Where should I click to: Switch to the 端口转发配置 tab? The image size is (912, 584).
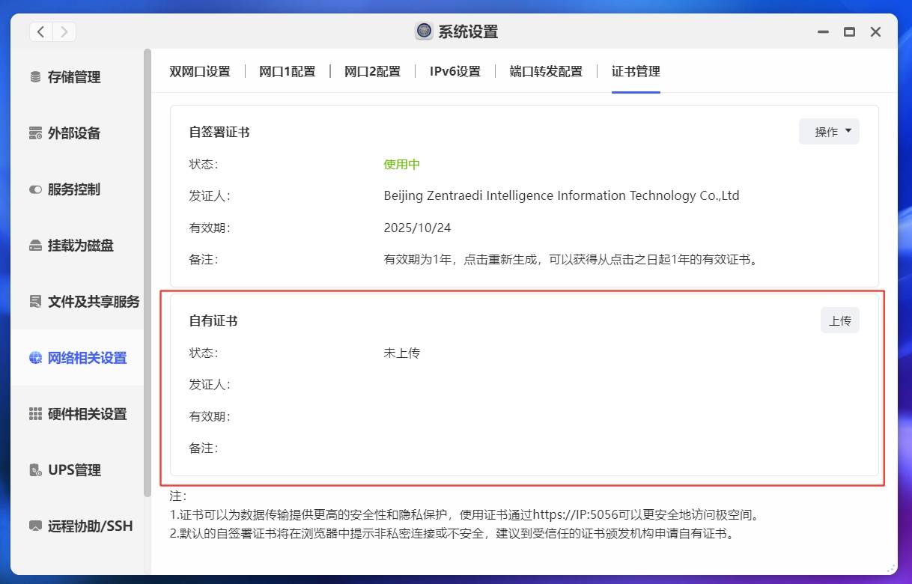click(546, 71)
